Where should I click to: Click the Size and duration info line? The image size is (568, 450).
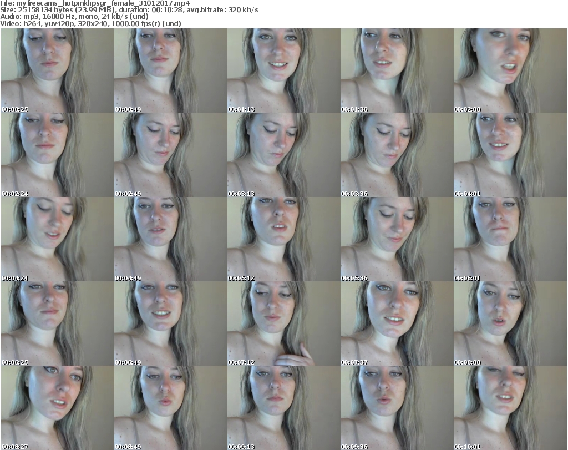click(129, 10)
